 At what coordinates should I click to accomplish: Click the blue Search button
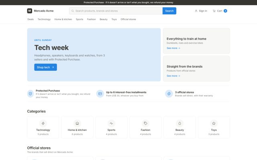(169, 11)
